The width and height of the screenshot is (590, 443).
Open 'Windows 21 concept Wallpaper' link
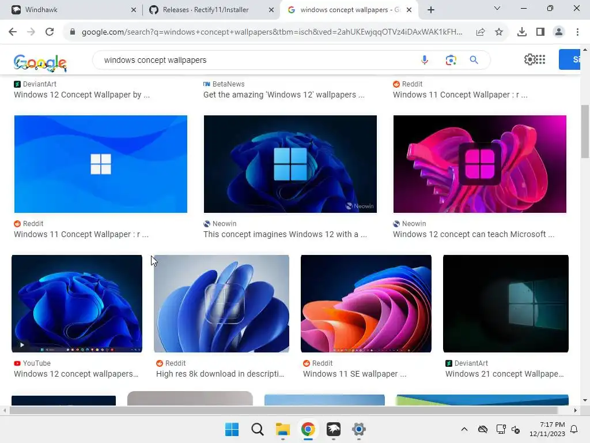pyautogui.click(x=505, y=374)
